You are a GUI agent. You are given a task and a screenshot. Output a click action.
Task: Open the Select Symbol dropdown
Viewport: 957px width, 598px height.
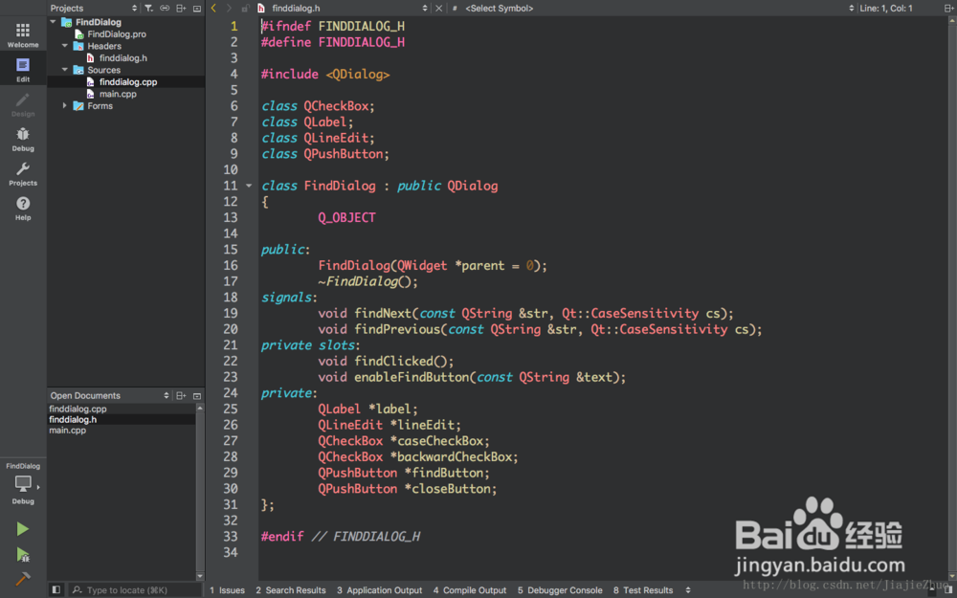pyautogui.click(x=852, y=8)
